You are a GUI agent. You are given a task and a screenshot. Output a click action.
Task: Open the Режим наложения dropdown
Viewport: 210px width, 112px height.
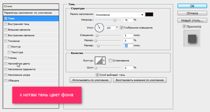pyautogui.click(x=119, y=15)
